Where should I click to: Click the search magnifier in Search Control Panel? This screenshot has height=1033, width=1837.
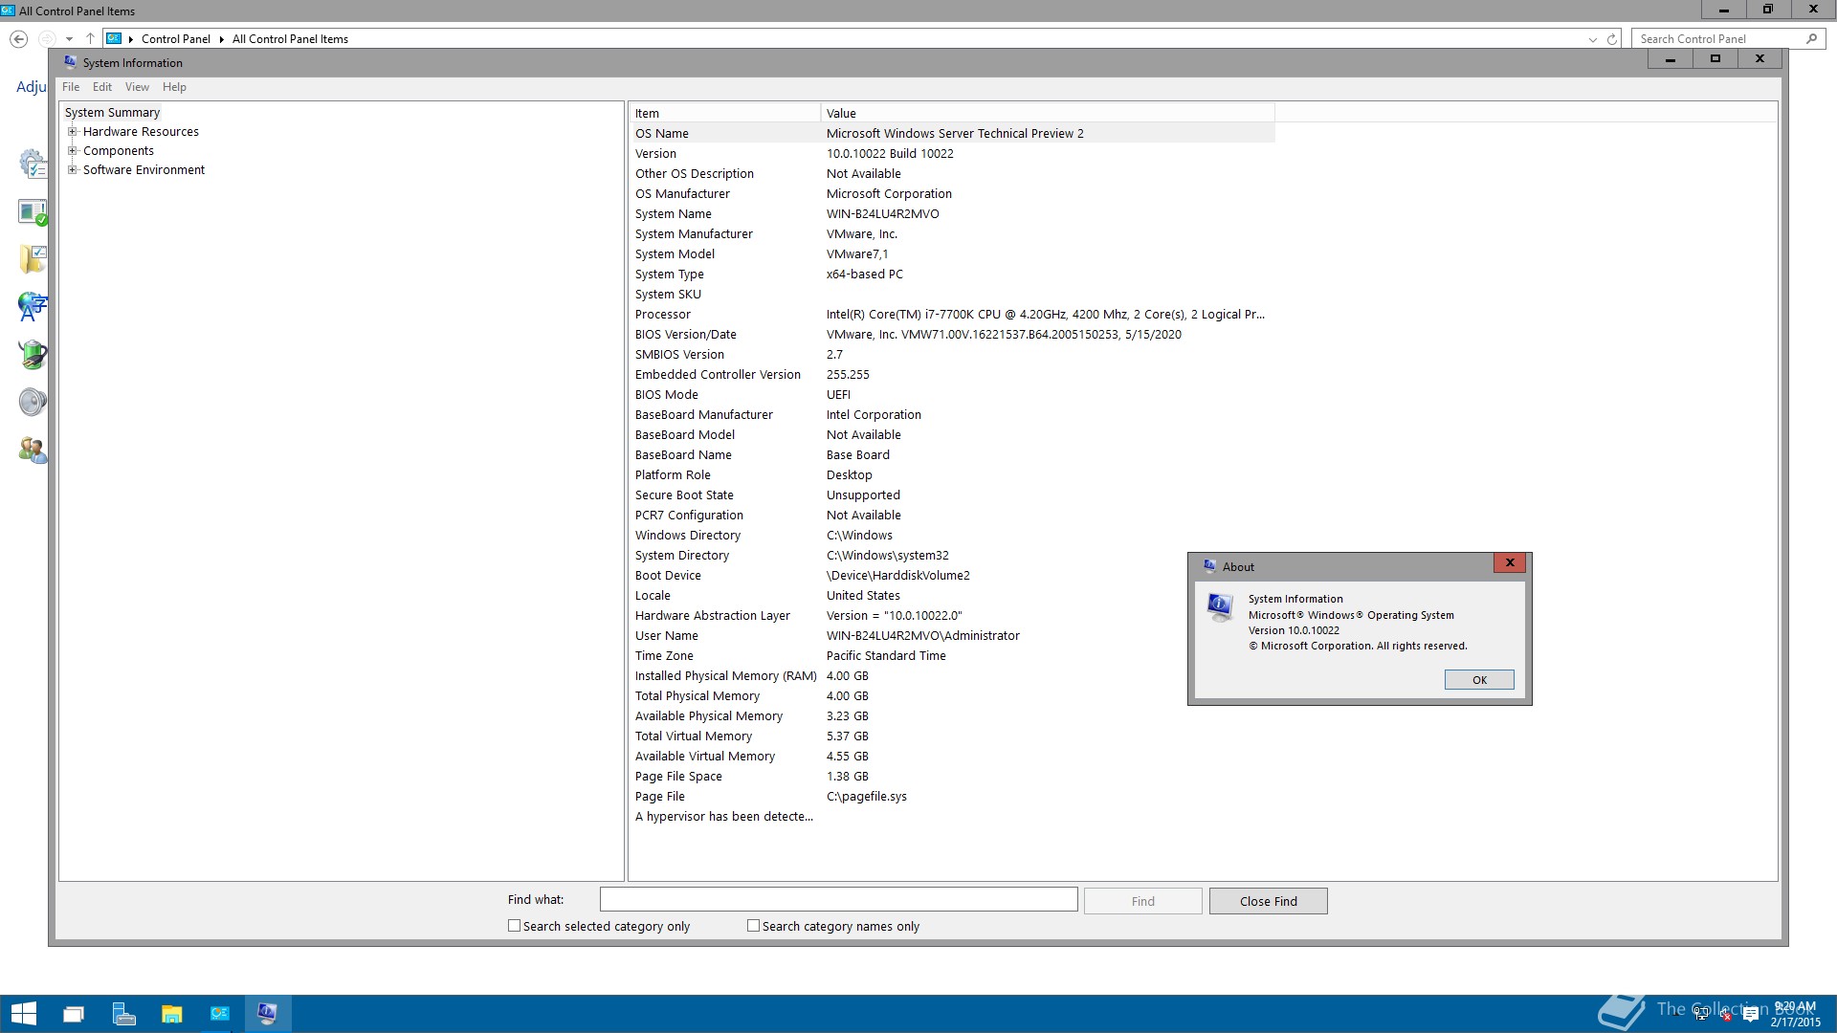click(x=1811, y=39)
